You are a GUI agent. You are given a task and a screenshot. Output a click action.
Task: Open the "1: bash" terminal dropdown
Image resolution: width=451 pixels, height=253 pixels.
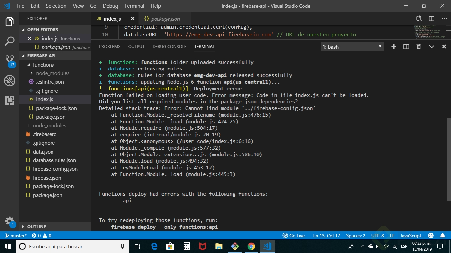pos(352,46)
